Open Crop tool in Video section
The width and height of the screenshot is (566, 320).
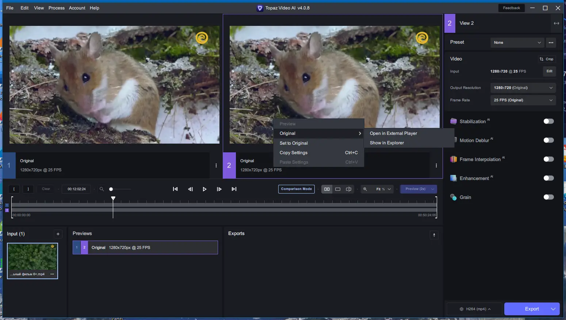click(x=547, y=59)
